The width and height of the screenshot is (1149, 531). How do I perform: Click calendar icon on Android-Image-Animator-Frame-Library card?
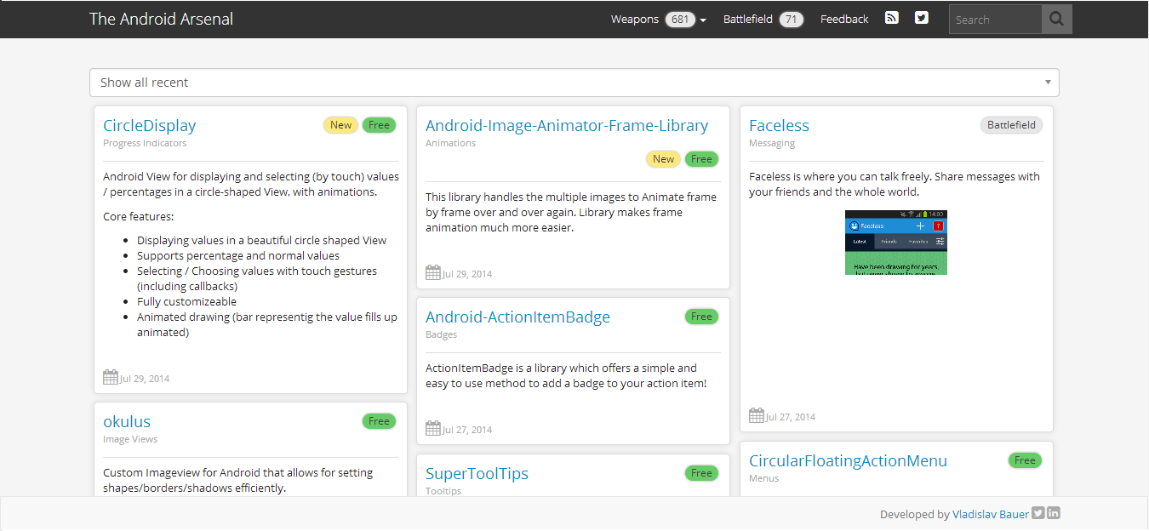[433, 272]
